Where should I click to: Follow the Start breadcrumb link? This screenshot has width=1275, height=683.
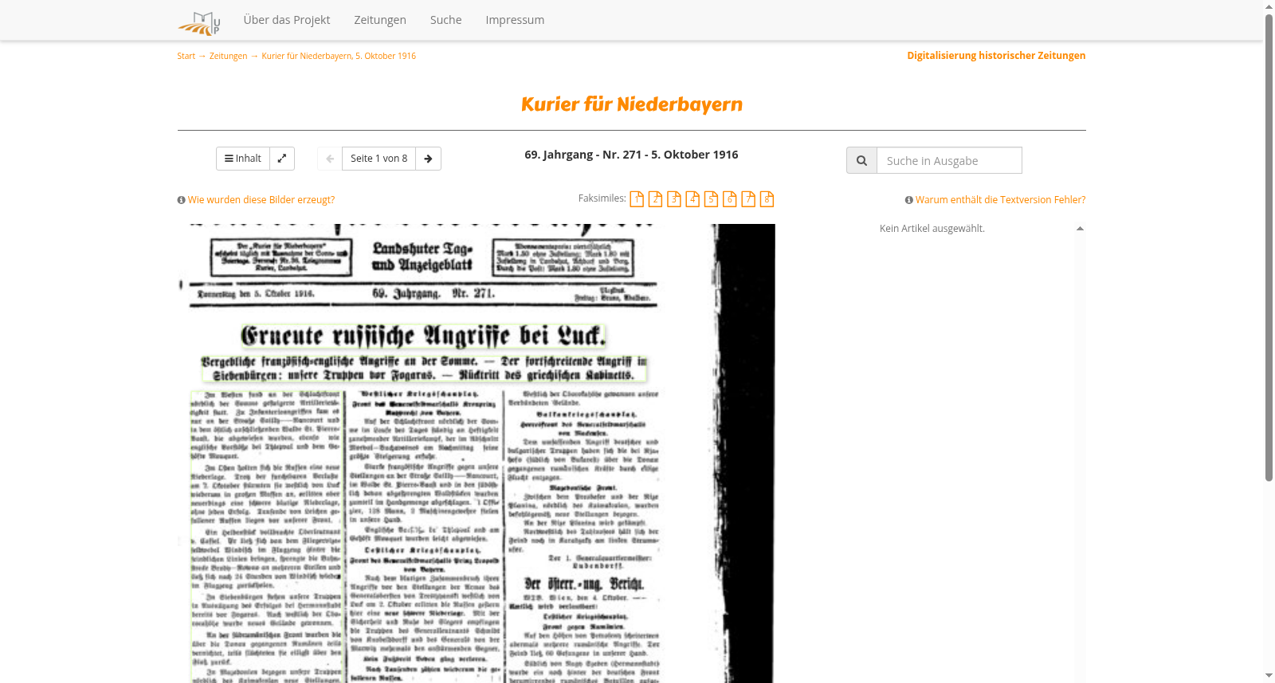pyautogui.click(x=186, y=56)
